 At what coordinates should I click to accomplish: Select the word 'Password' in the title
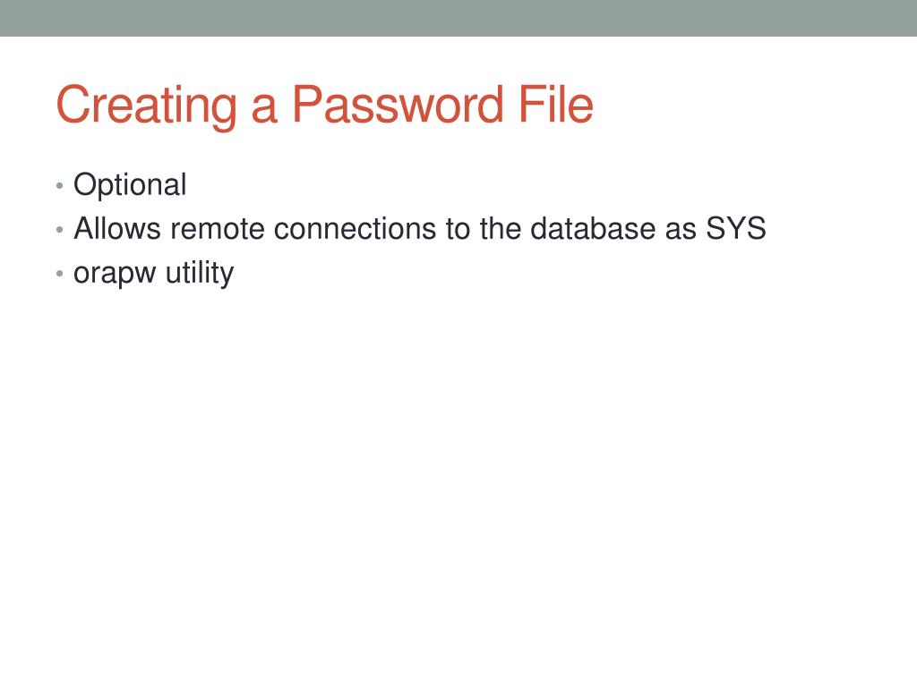pos(398,104)
